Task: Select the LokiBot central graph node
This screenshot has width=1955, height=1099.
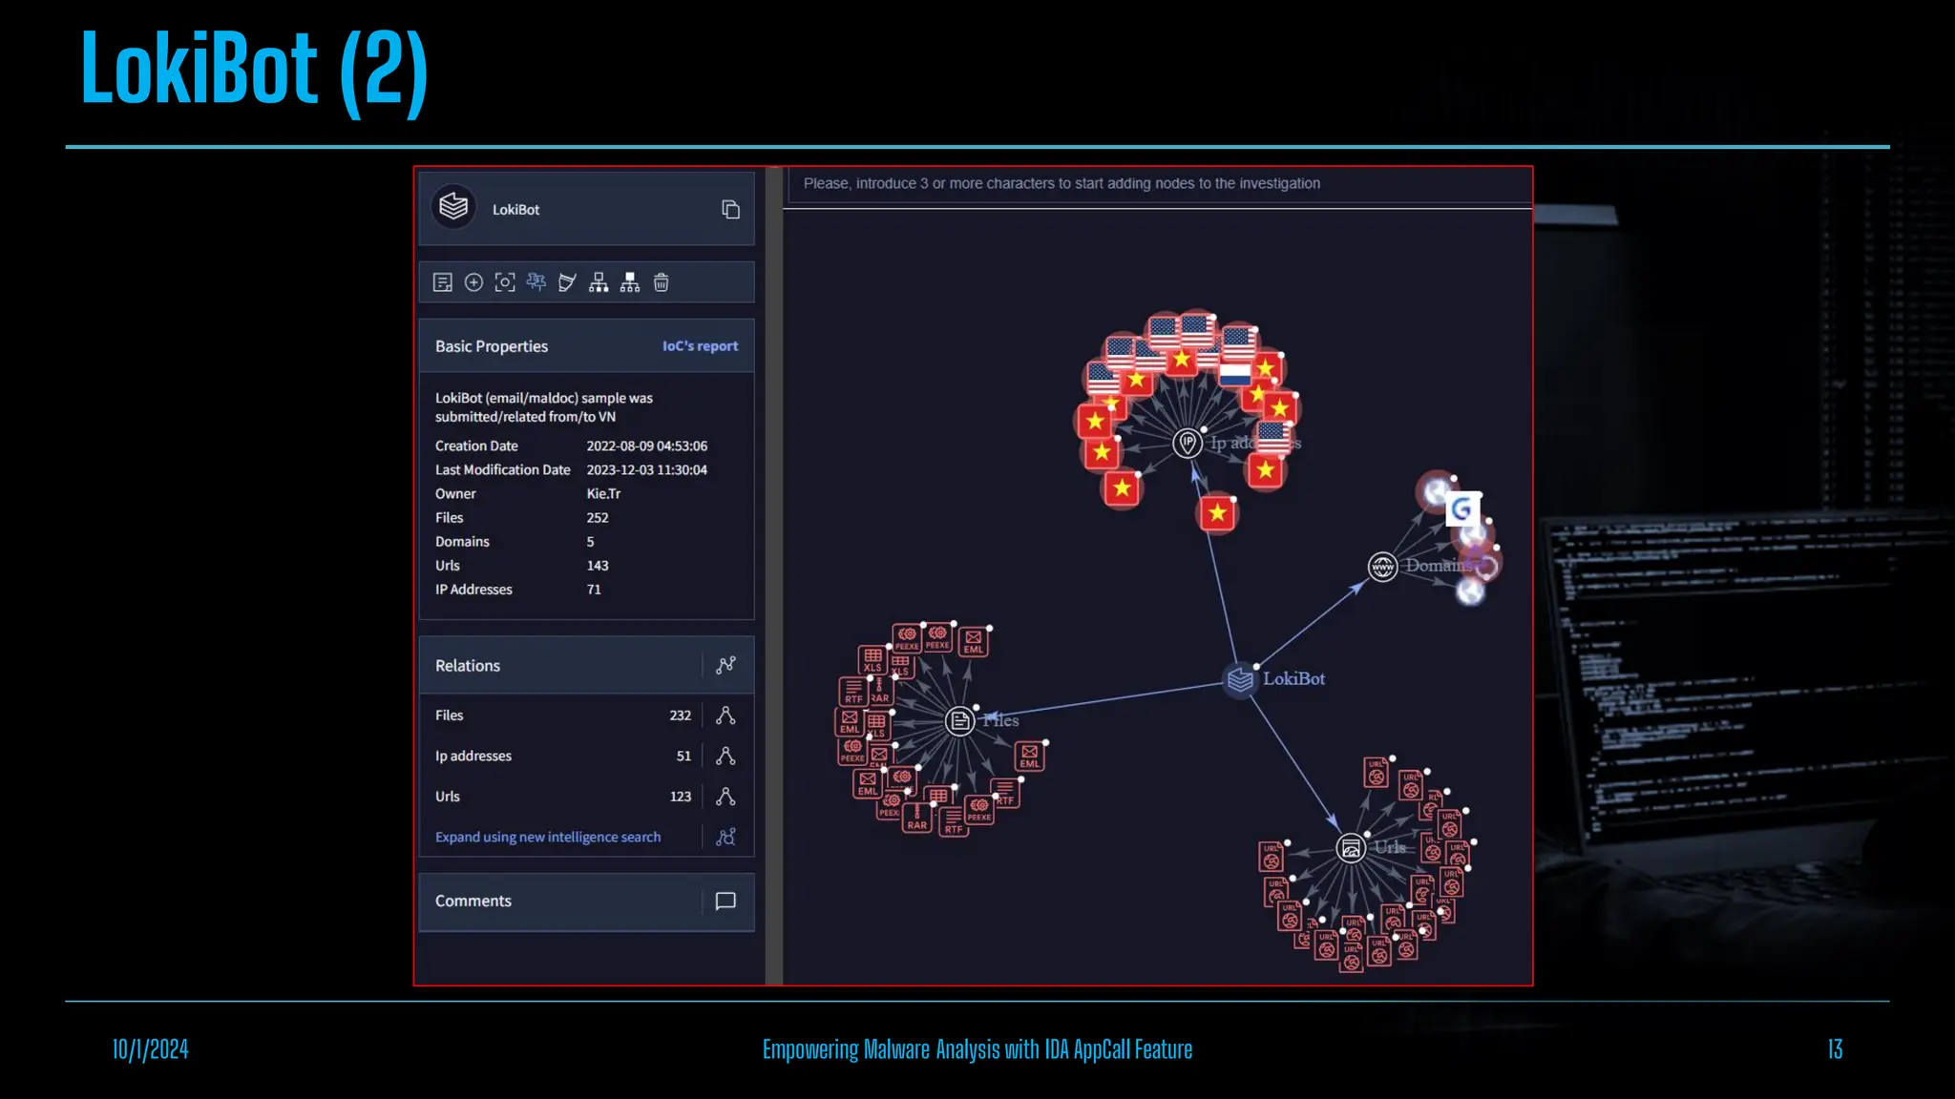Action: click(1240, 680)
